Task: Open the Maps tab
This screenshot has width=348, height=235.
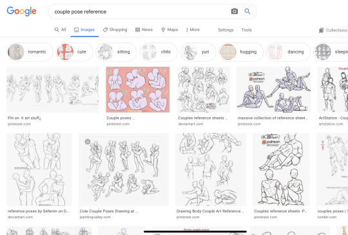Action: [x=169, y=30]
